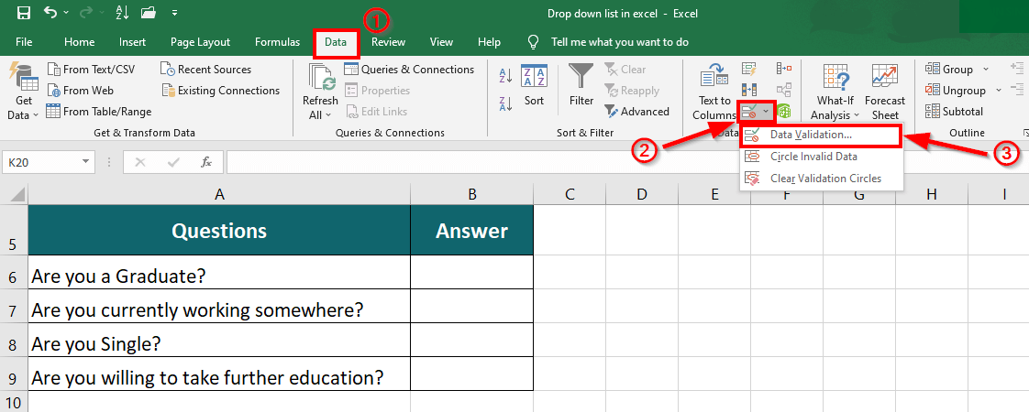Click the 'Are you Single?' cell

tap(219, 341)
